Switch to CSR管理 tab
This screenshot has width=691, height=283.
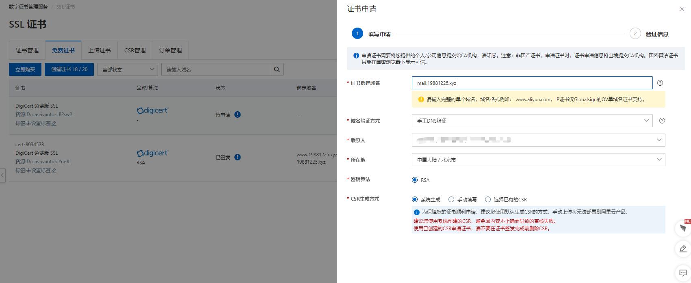click(135, 50)
